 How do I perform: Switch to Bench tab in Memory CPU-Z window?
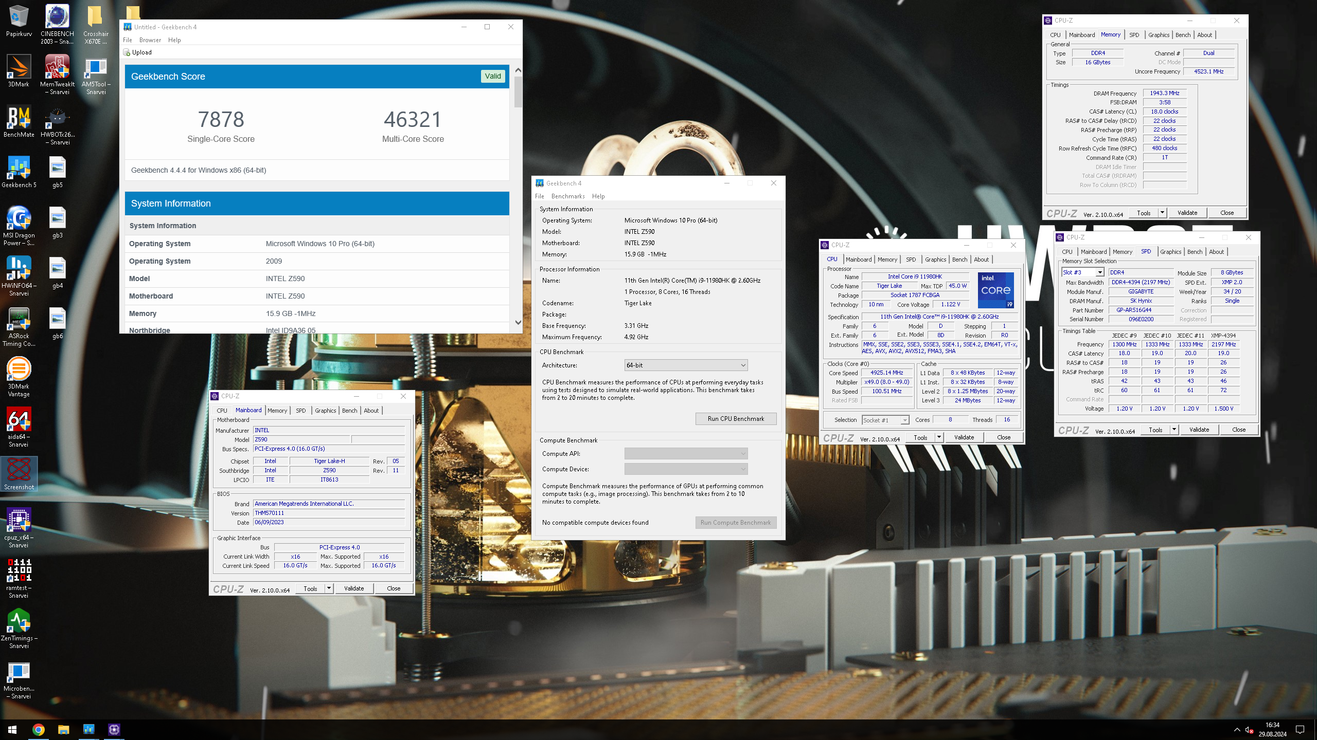click(x=1183, y=35)
